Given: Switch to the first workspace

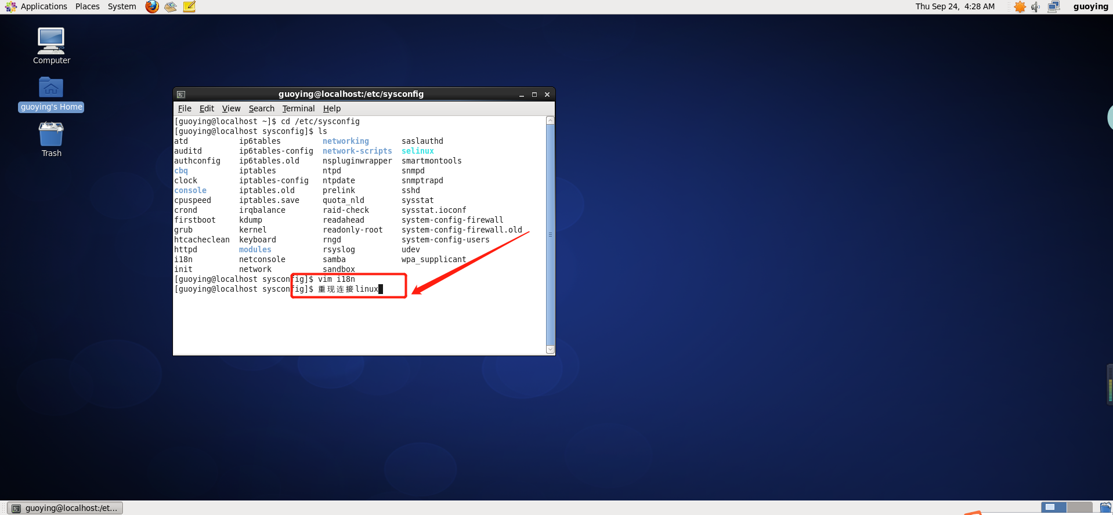Looking at the screenshot, I should click(1054, 507).
